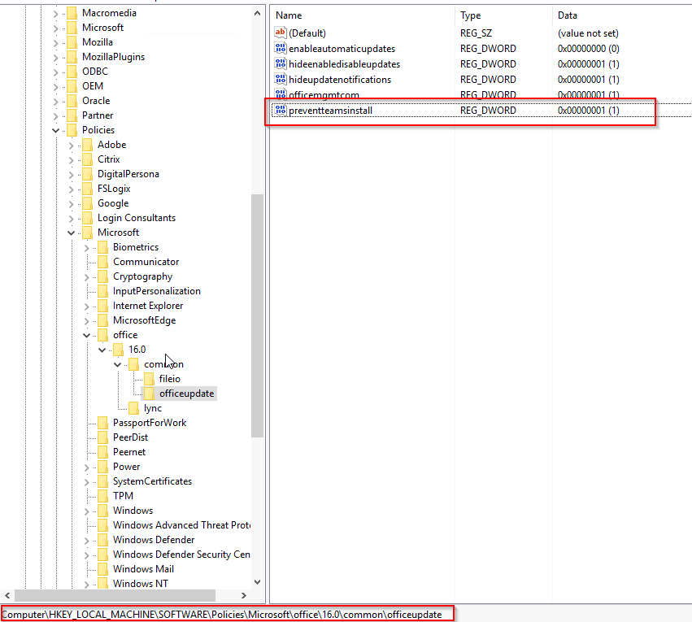This screenshot has width=692, height=622.
Task: Collapse the office tree node
Action: tap(86, 335)
